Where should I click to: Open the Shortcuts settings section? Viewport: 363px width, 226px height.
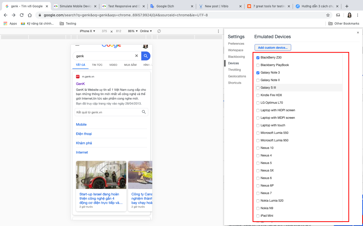tap(234, 83)
